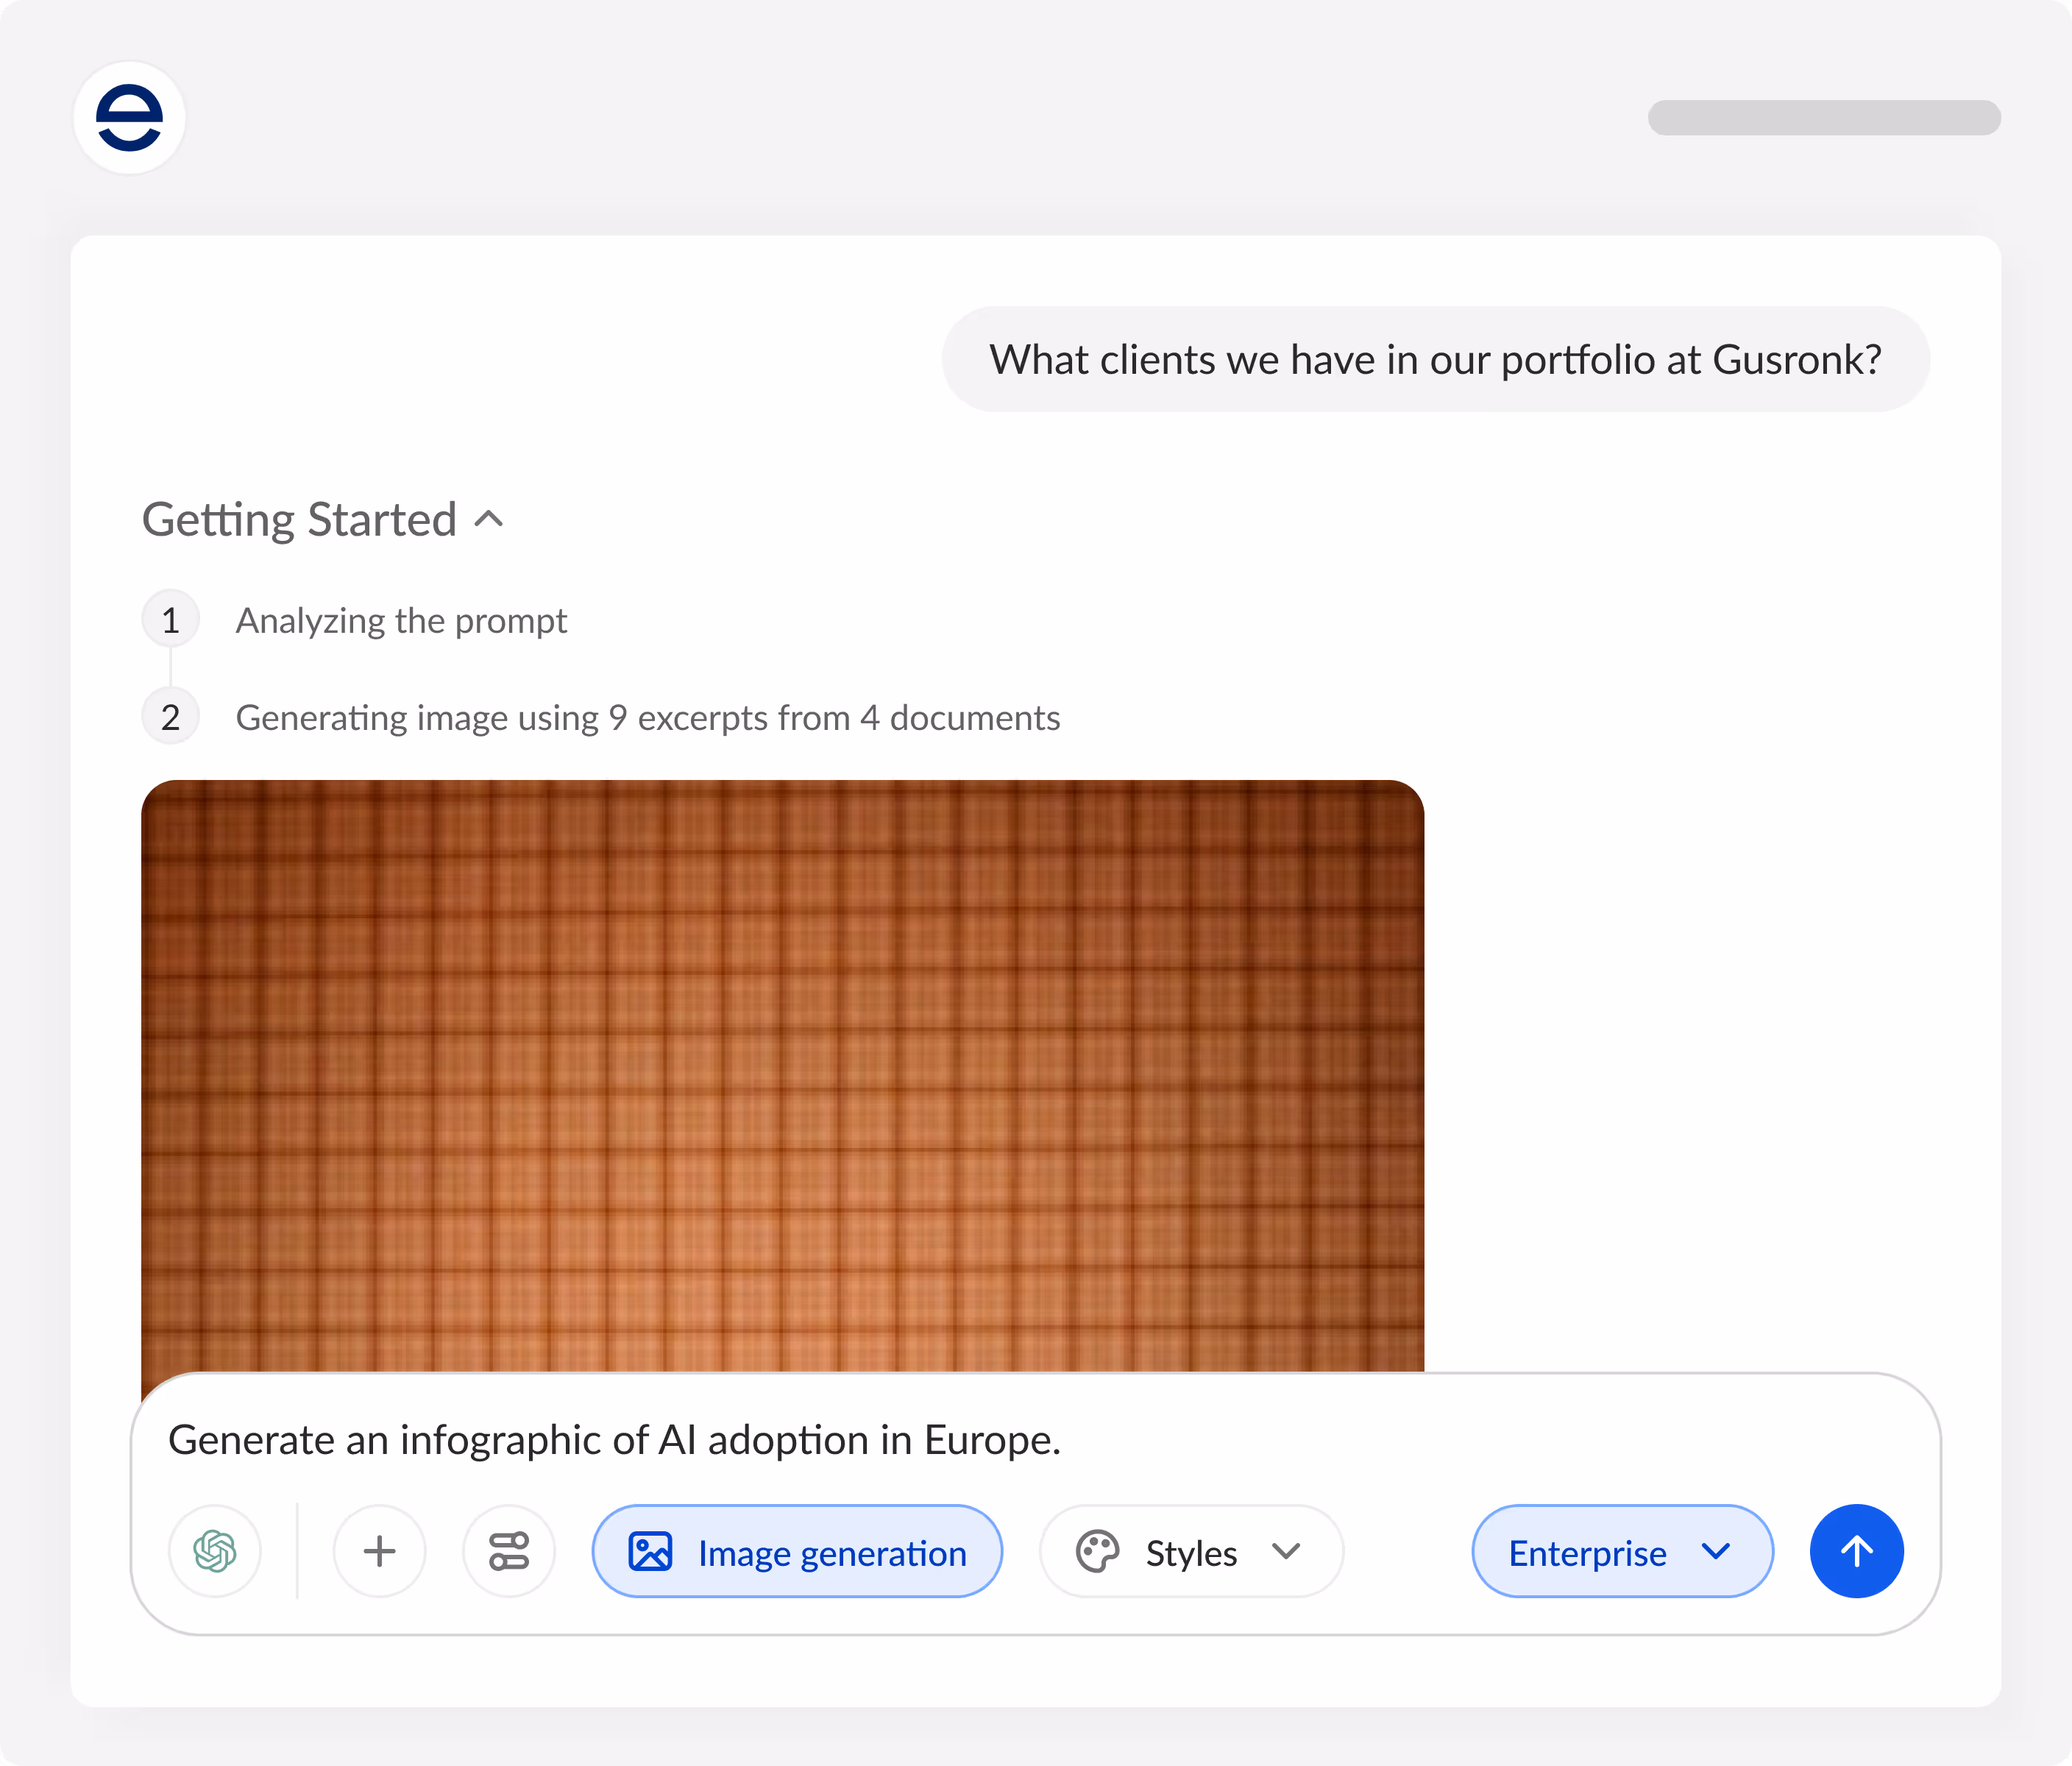Click the blue send arrow button
Image resolution: width=2072 pixels, height=1766 pixels.
click(x=1856, y=1551)
